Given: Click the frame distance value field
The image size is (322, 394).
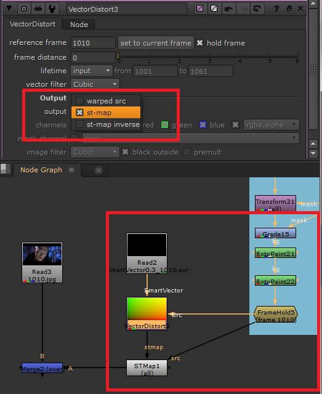Looking at the screenshot, I should 93,57.
